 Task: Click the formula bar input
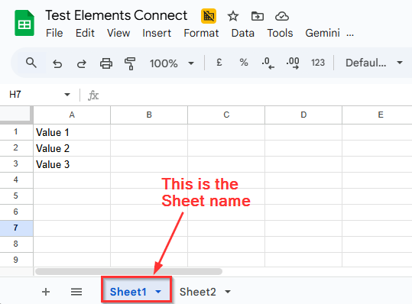(x=255, y=95)
